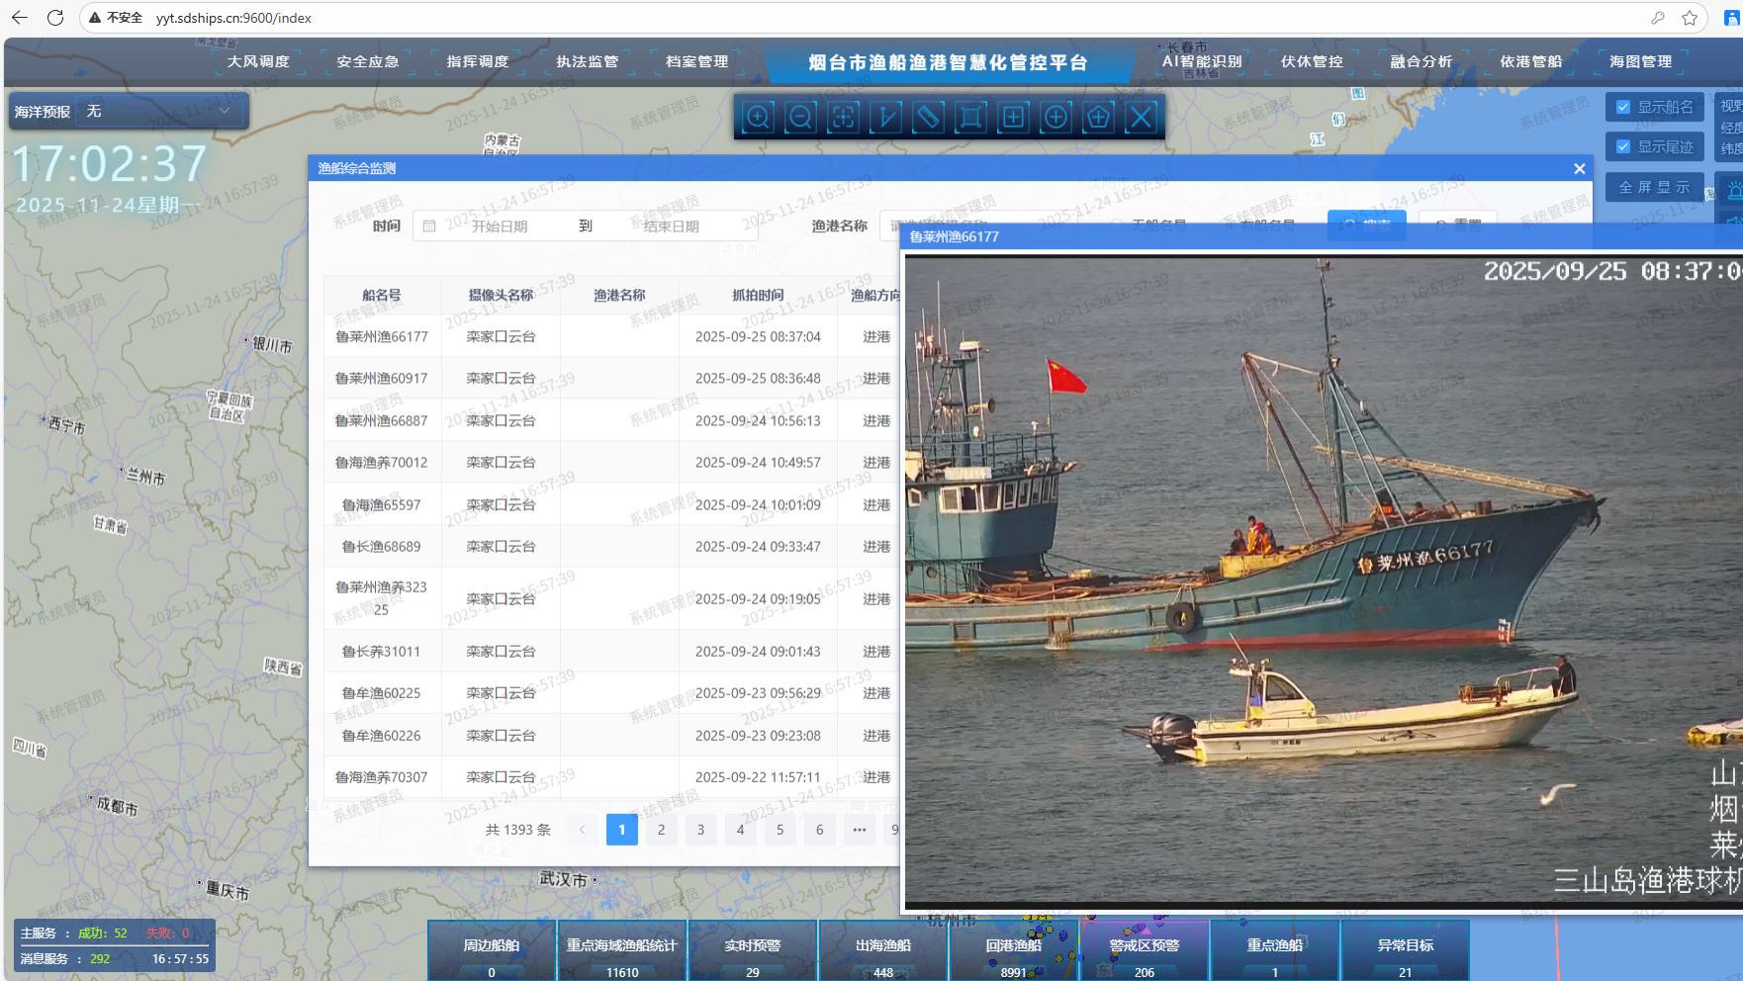Open the AI智能识别 menu
1743x981 pixels.
[1202, 61]
